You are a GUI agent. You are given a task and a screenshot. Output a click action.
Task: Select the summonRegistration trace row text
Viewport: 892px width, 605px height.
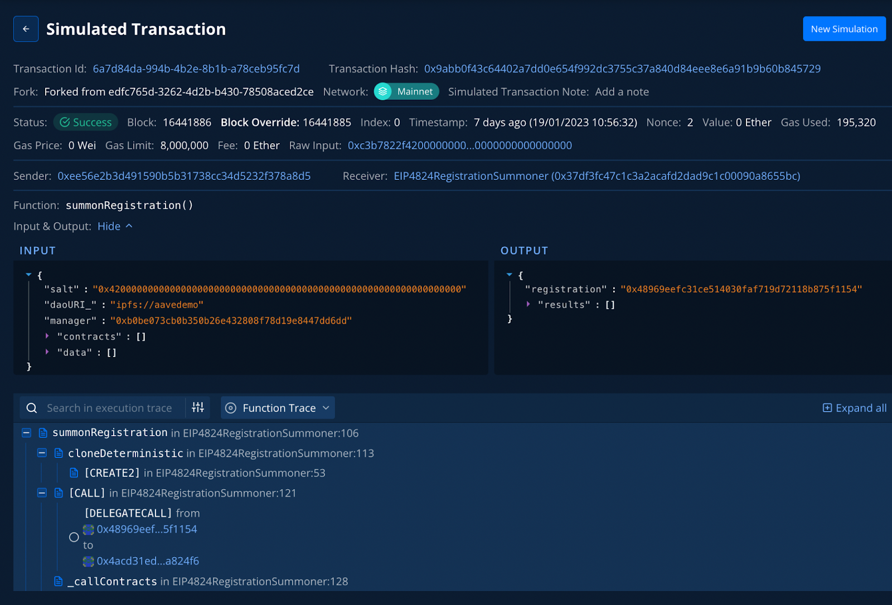coord(110,433)
